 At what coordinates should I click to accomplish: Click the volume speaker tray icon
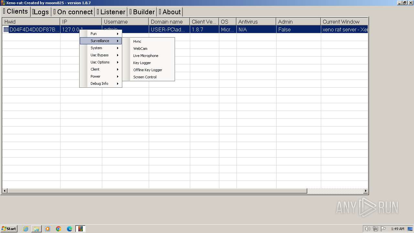[367, 229]
